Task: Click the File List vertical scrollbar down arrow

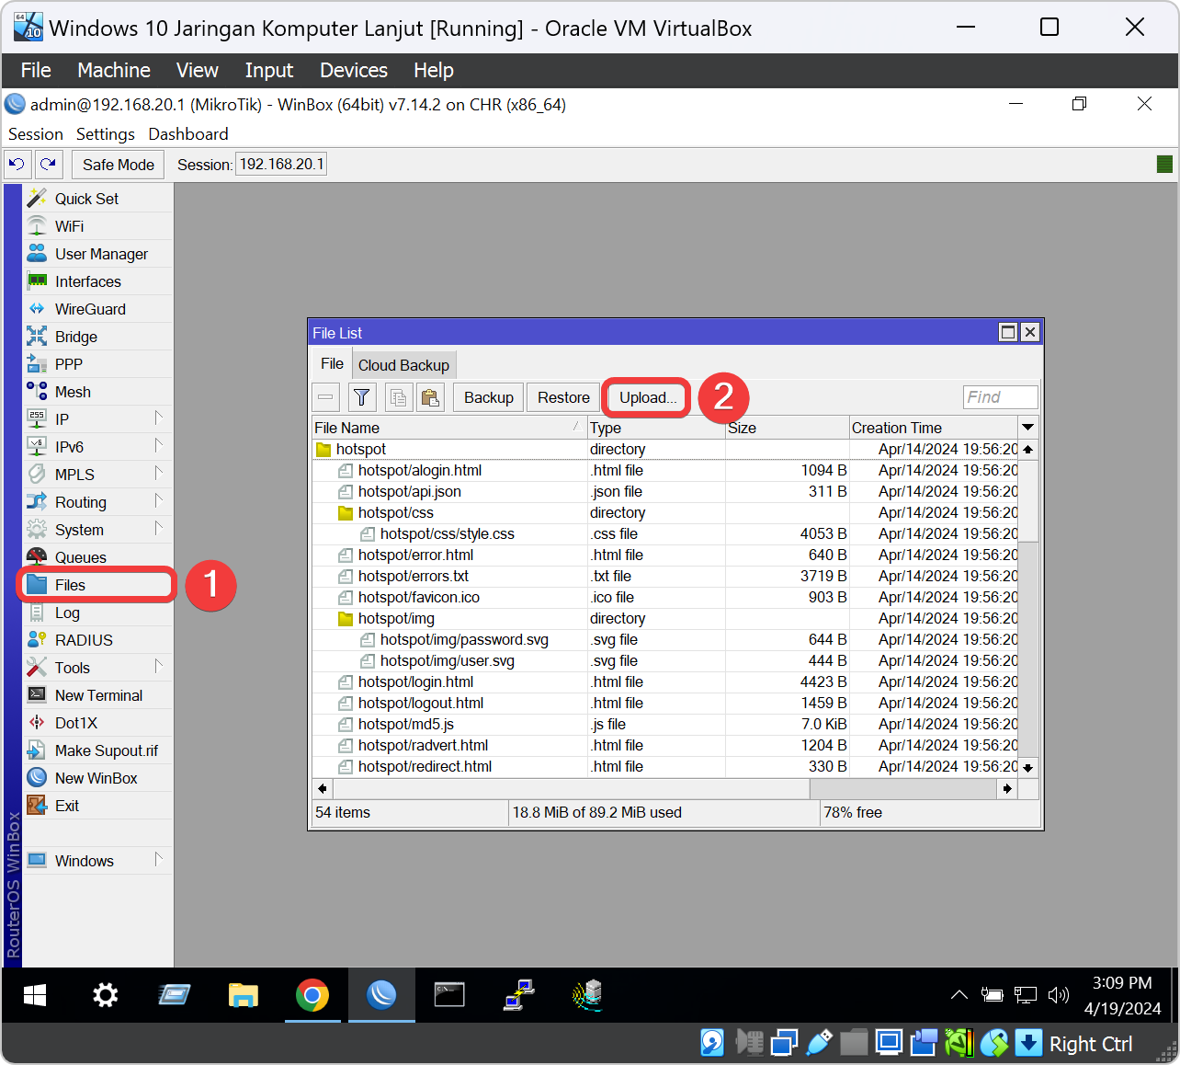Action: tap(1028, 767)
